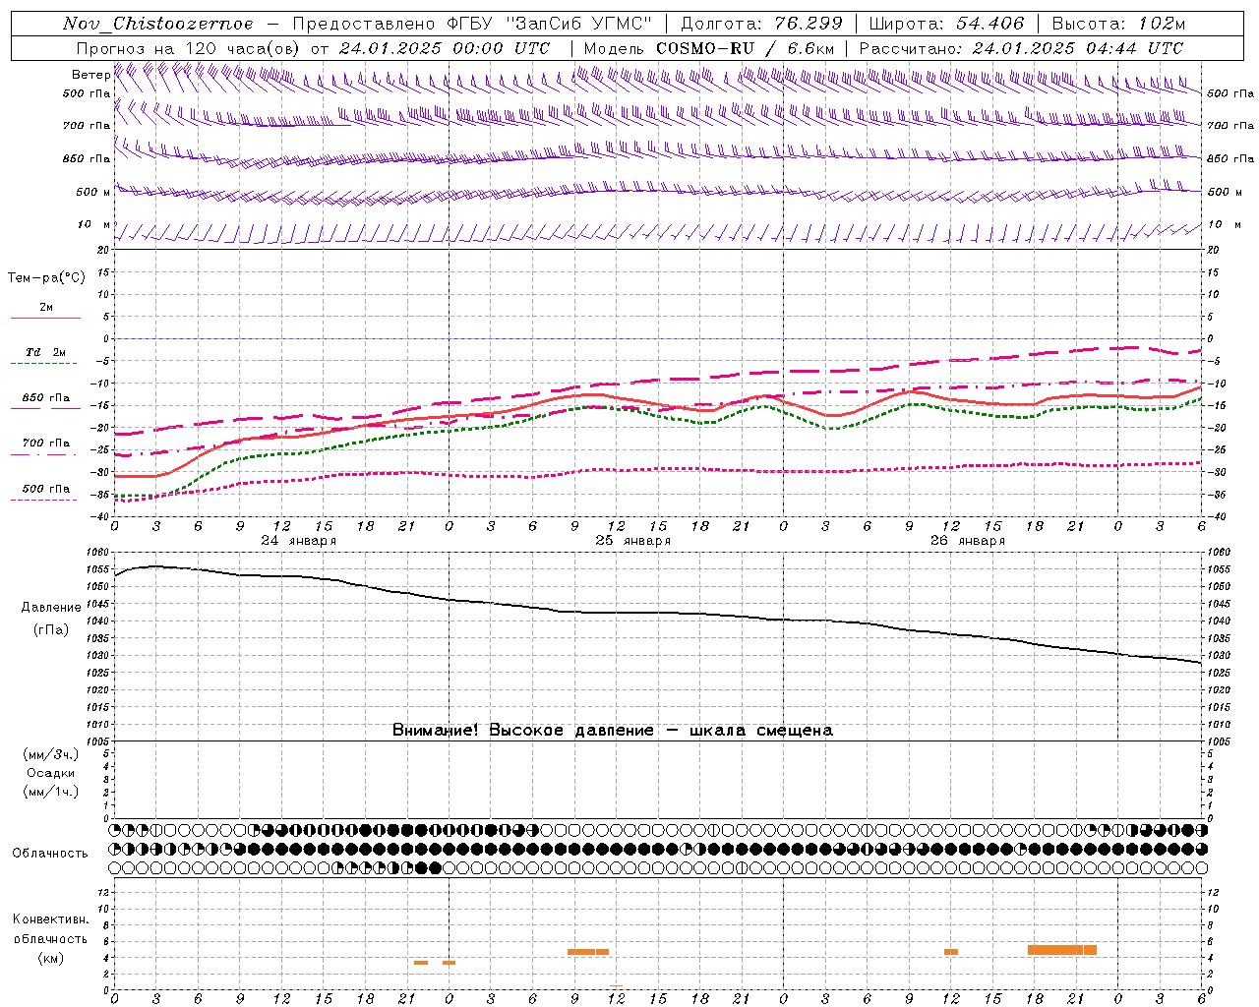Click the '850 гПа' temperature legend entry
Screen dimensions: 1259x1007
pyautogui.click(x=45, y=398)
